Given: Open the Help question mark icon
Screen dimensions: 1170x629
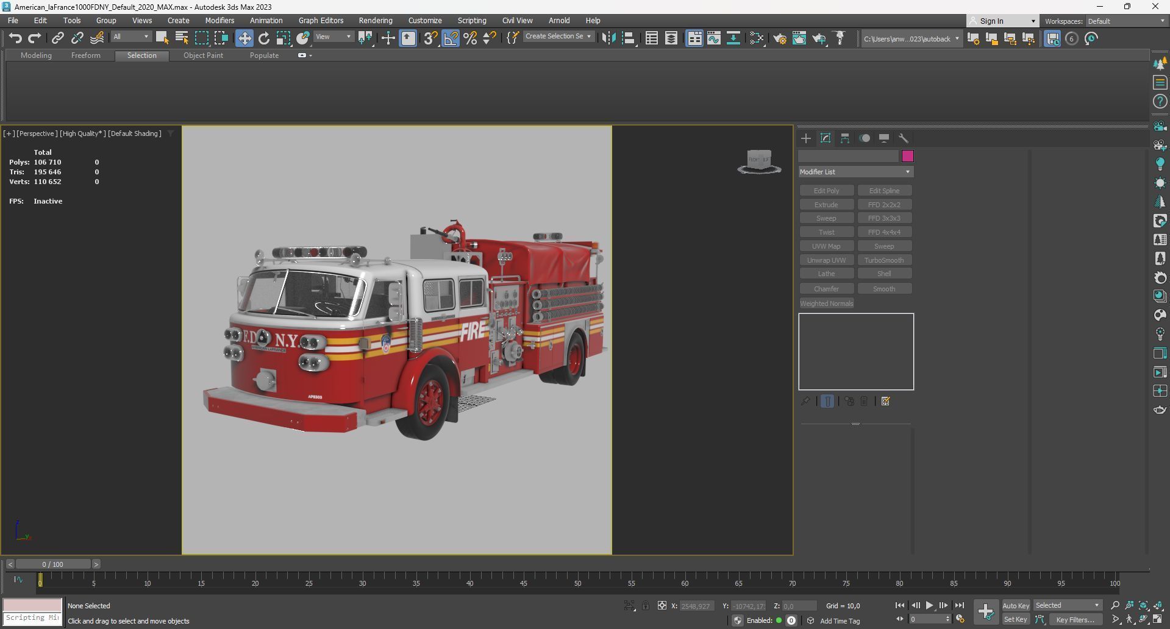Looking at the screenshot, I should [1160, 101].
